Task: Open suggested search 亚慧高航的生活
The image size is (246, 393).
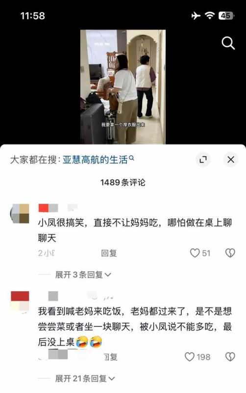Action: pos(95,160)
